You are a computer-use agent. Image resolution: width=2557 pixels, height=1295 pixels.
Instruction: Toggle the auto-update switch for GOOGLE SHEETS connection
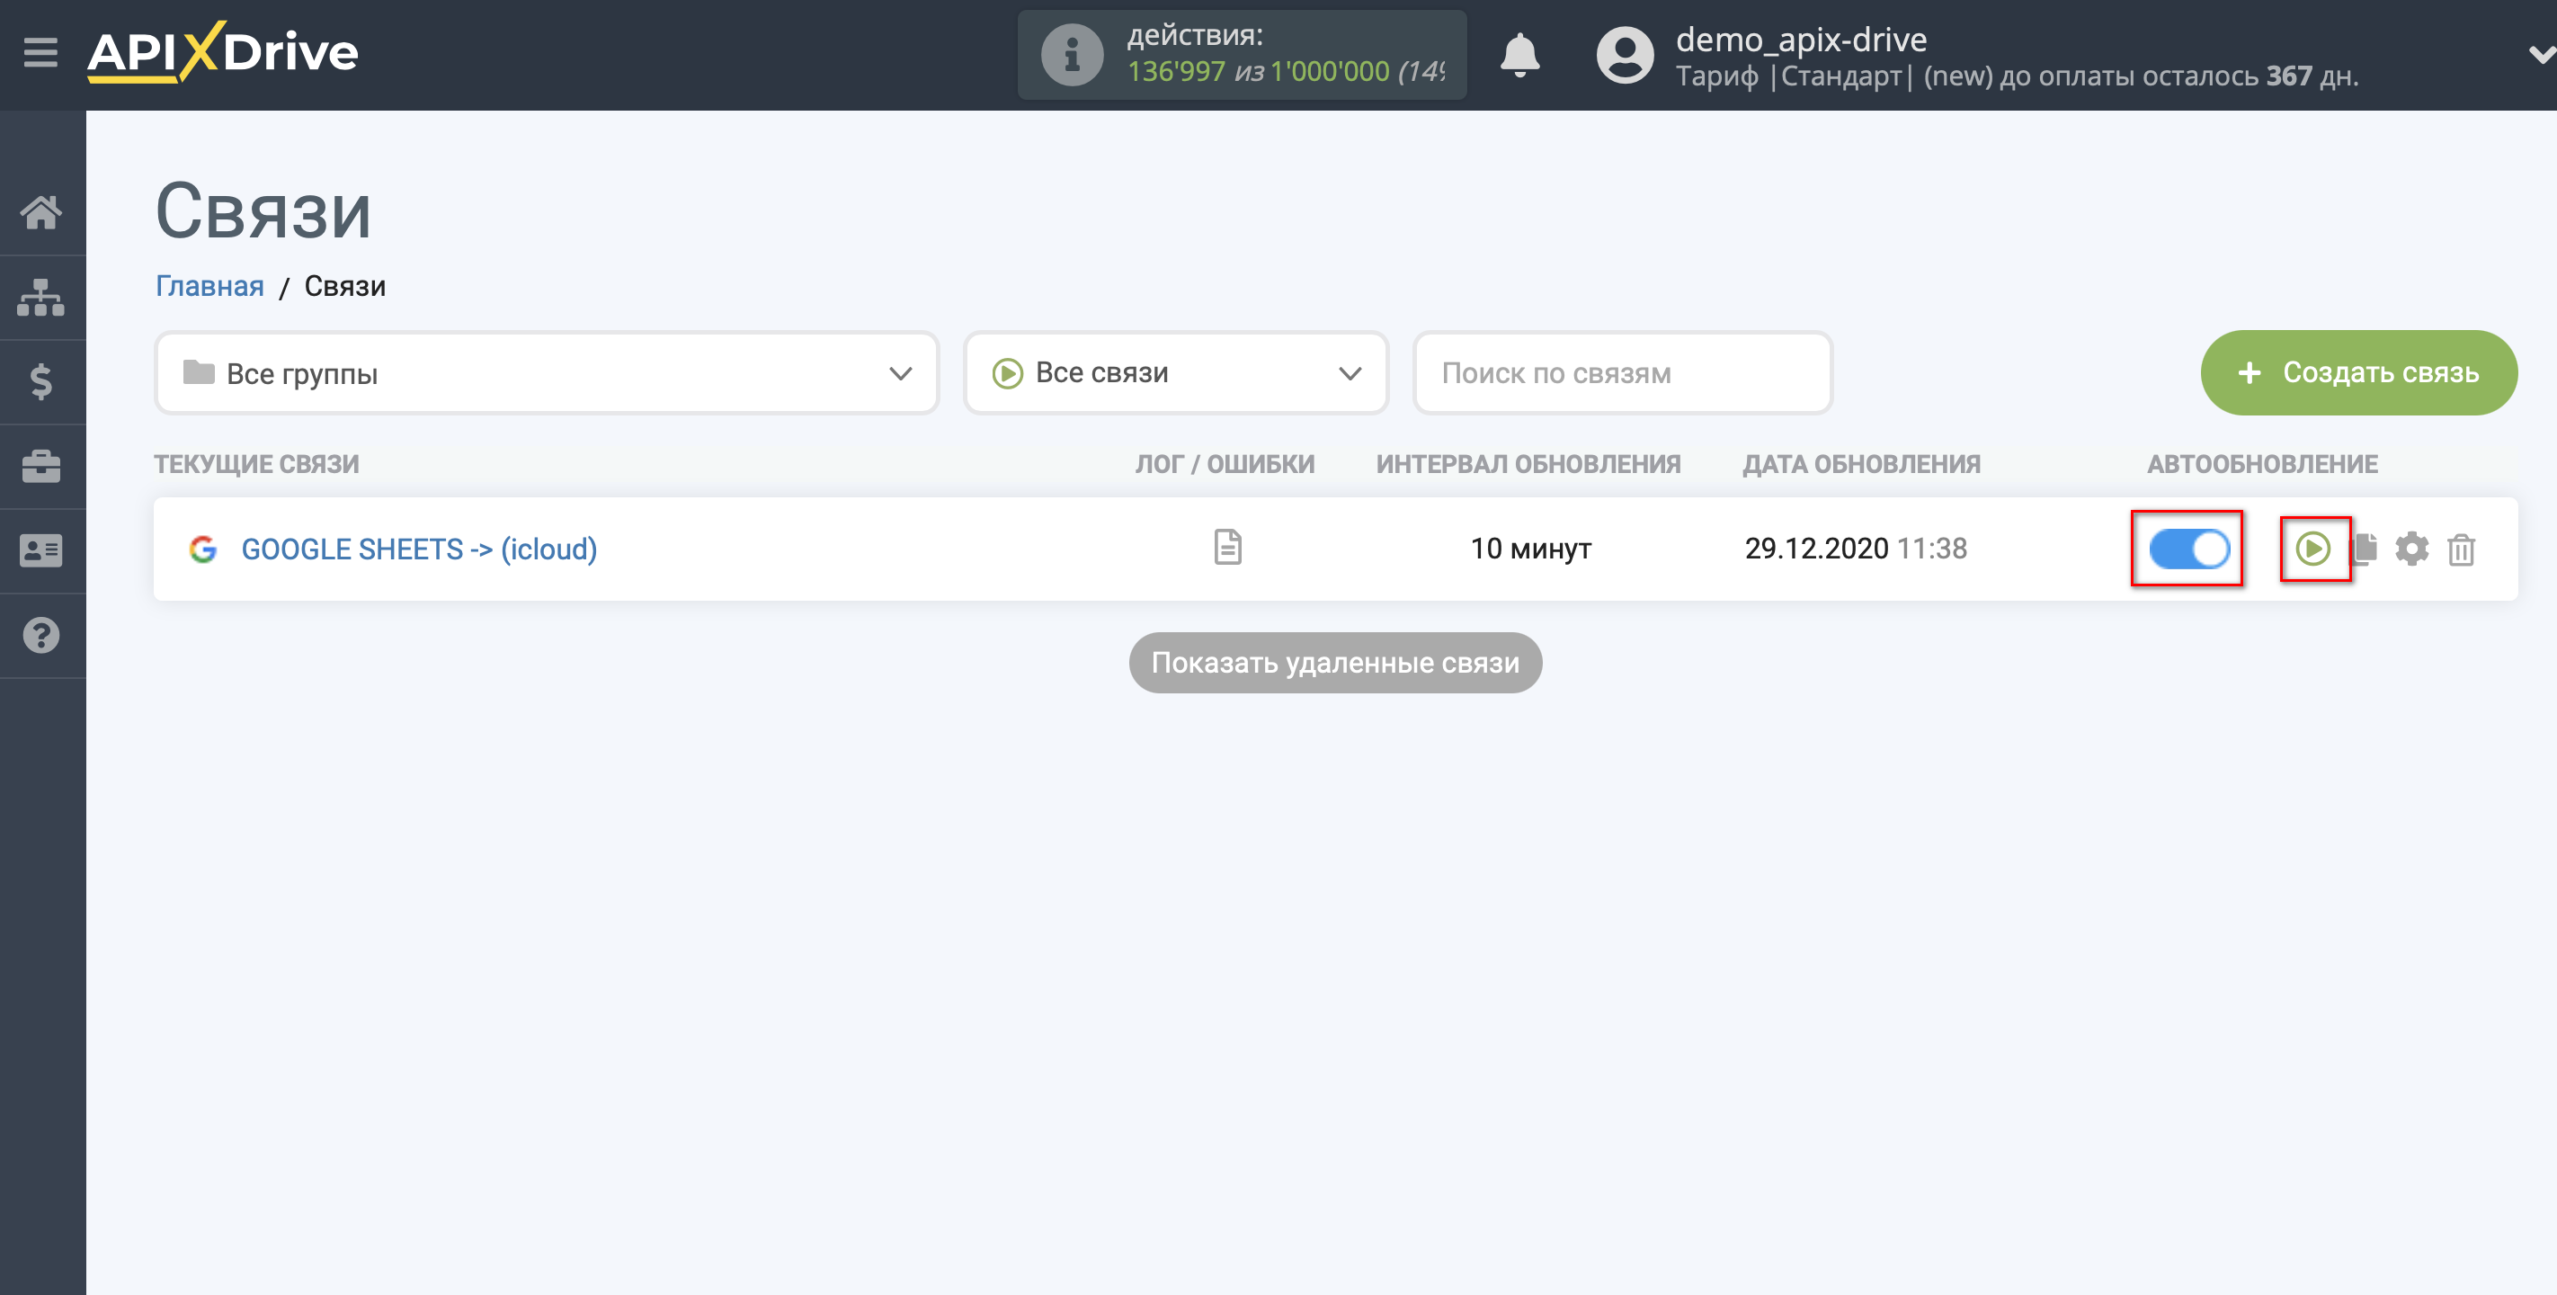pyautogui.click(x=2187, y=547)
